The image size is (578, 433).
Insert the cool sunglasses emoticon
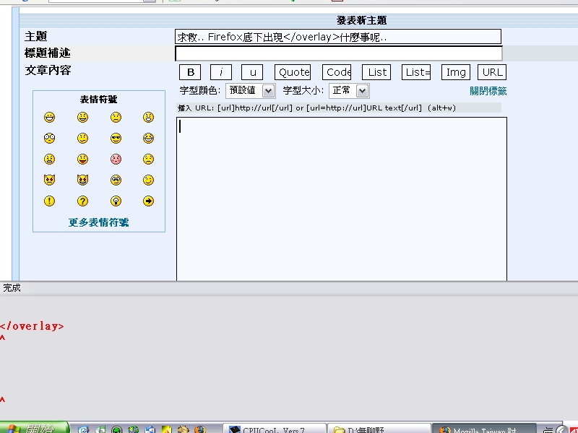point(116,139)
